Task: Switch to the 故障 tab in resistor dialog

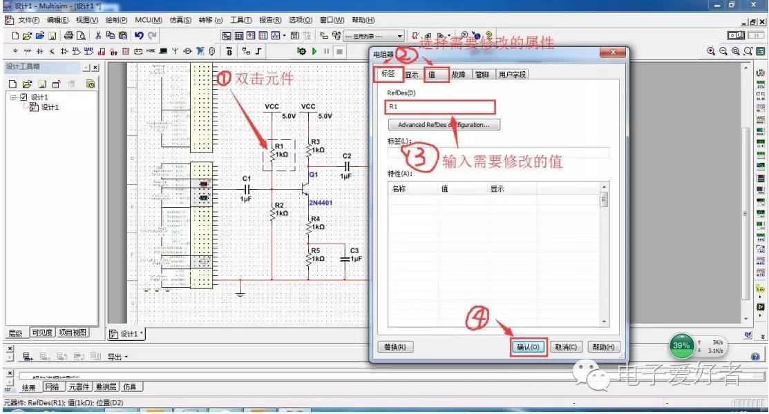Action: 459,75
